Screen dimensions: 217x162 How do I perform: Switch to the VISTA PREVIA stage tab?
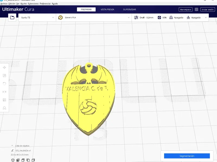pyautogui.click(x=107, y=9)
